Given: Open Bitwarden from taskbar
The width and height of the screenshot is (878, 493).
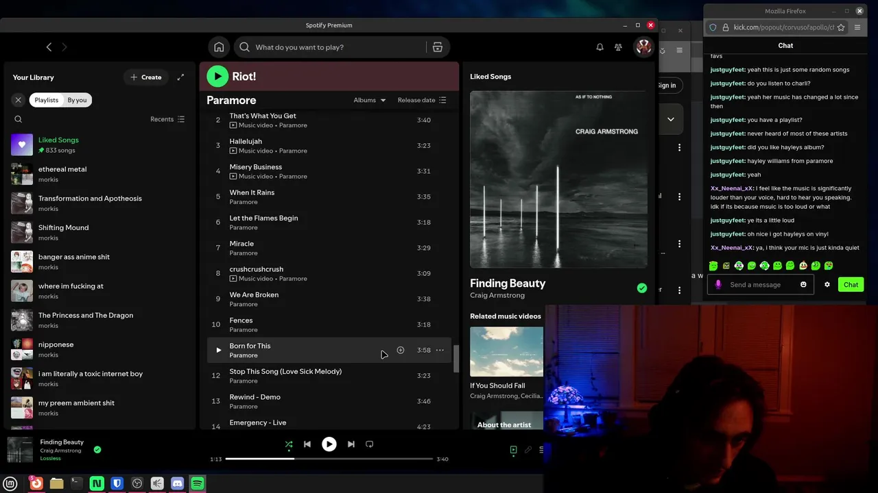Looking at the screenshot, I should [x=117, y=483].
